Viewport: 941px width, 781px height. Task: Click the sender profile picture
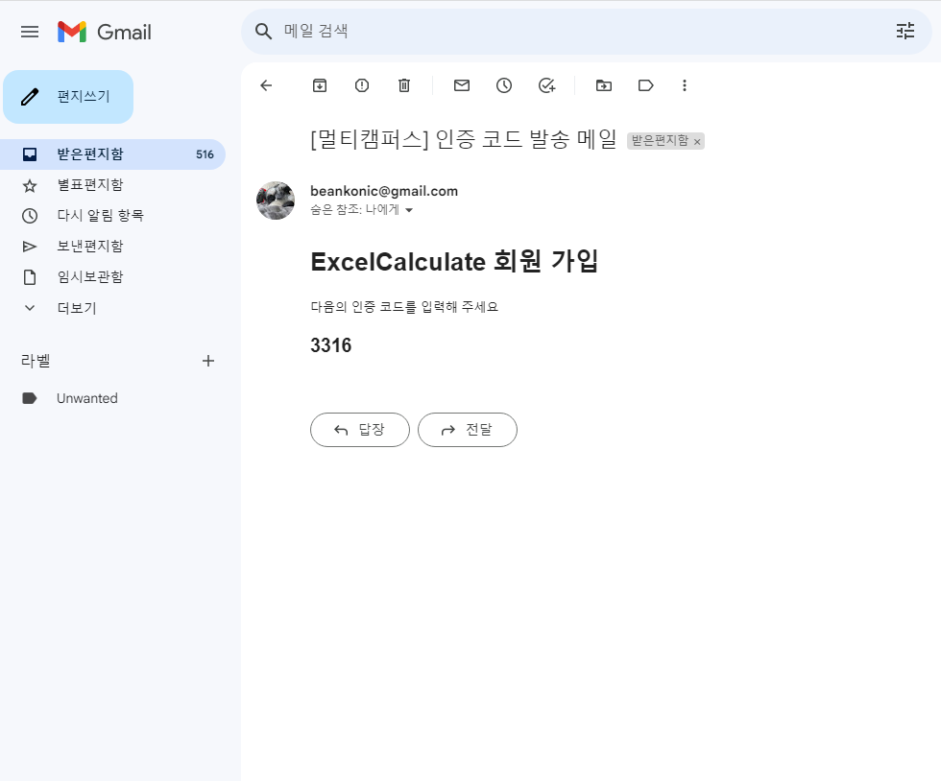pos(276,201)
